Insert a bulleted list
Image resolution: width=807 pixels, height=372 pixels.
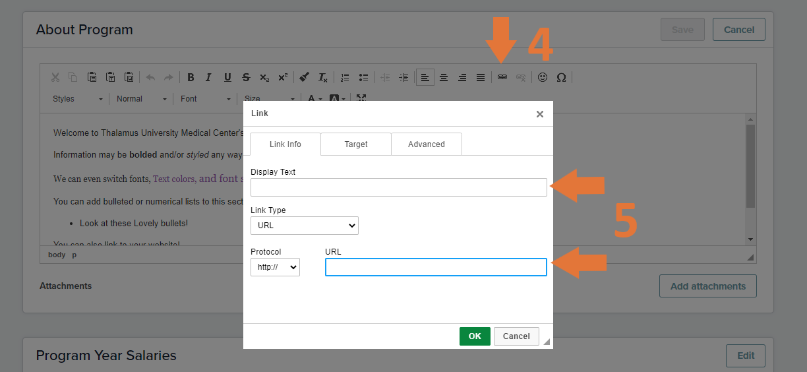[x=363, y=77]
